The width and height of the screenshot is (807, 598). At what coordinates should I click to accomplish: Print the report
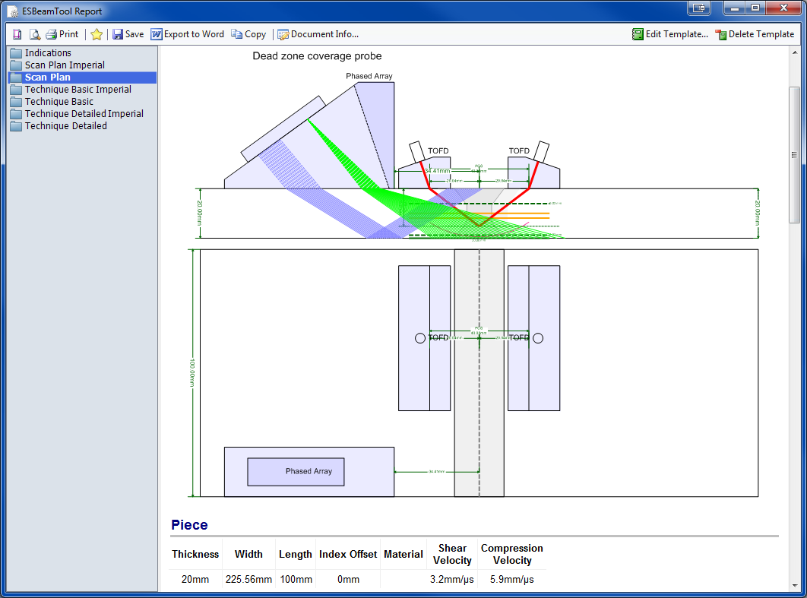tap(62, 34)
